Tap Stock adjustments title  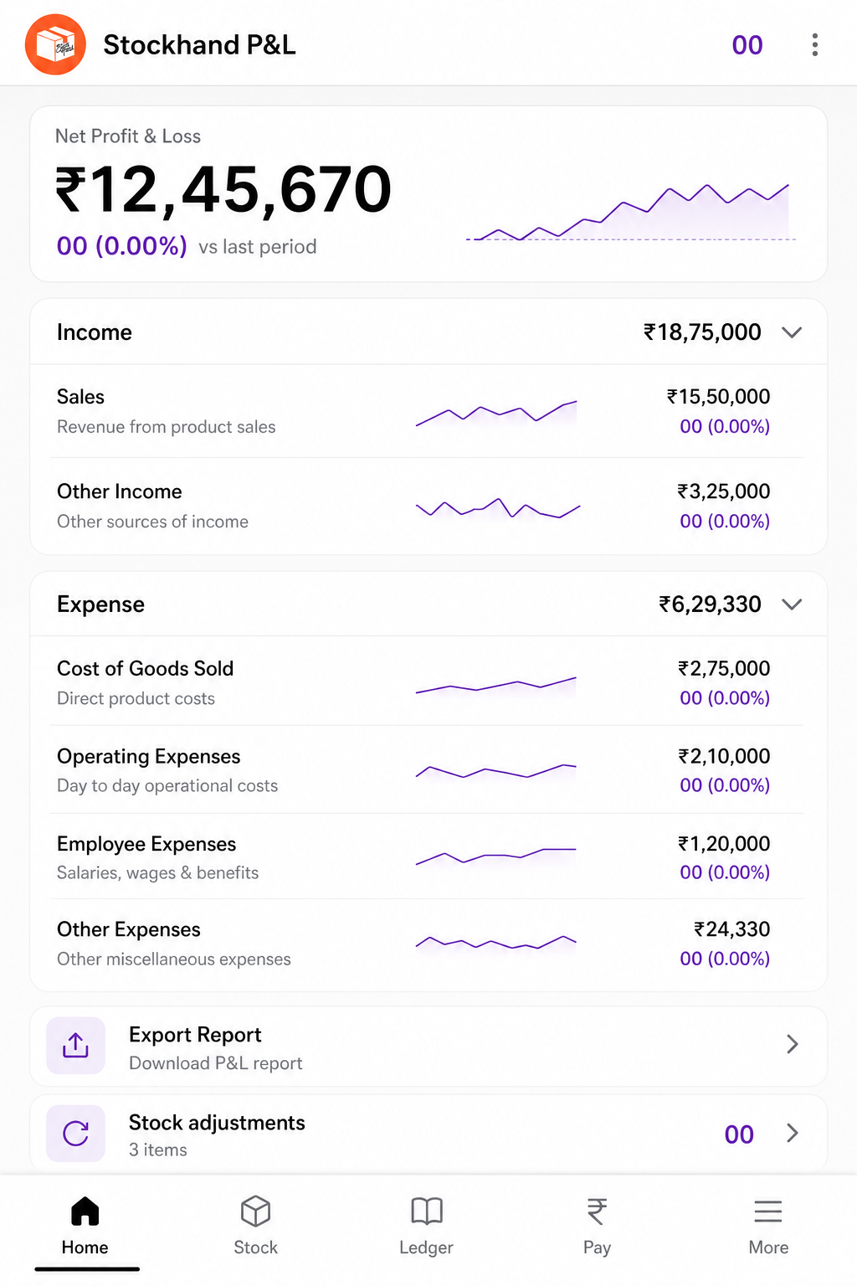point(217,1123)
